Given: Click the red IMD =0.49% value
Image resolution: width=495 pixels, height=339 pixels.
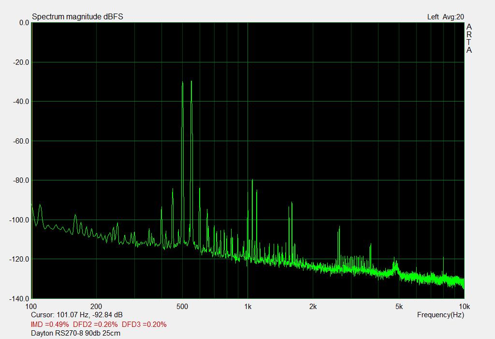Looking at the screenshot, I should [49, 324].
